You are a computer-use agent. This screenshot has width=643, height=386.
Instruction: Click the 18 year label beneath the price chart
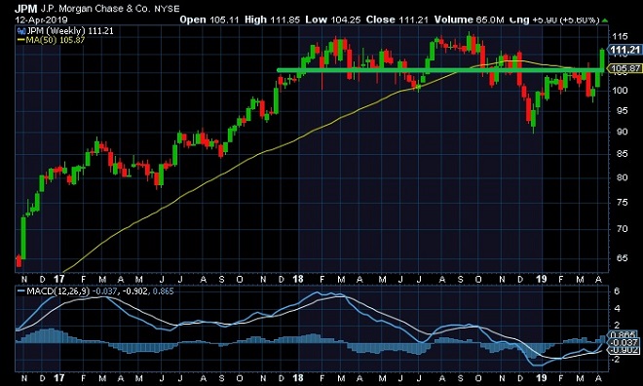298,279
